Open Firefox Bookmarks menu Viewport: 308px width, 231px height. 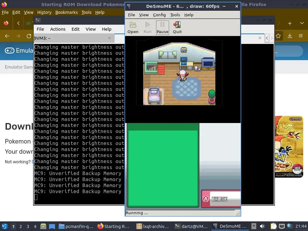point(66,12)
